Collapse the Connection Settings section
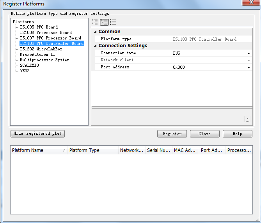The width and height of the screenshot is (261, 223). point(95,46)
